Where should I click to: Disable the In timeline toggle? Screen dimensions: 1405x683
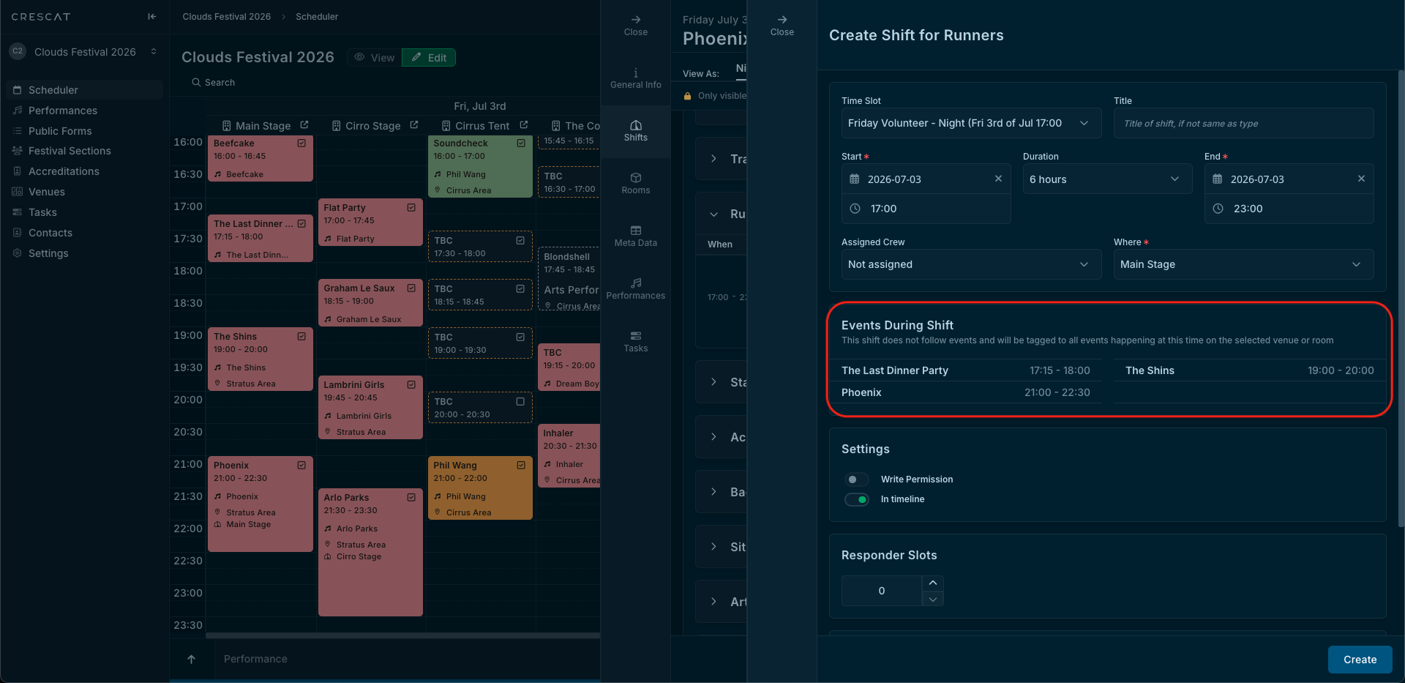[x=856, y=499]
